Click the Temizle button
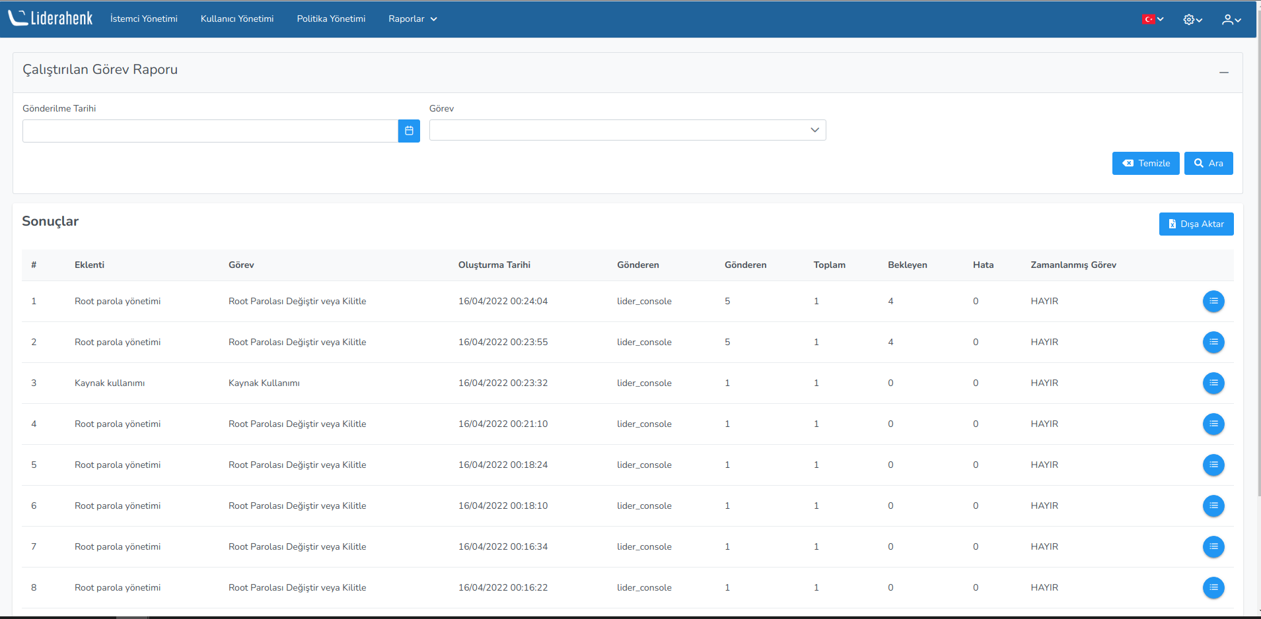 tap(1145, 163)
